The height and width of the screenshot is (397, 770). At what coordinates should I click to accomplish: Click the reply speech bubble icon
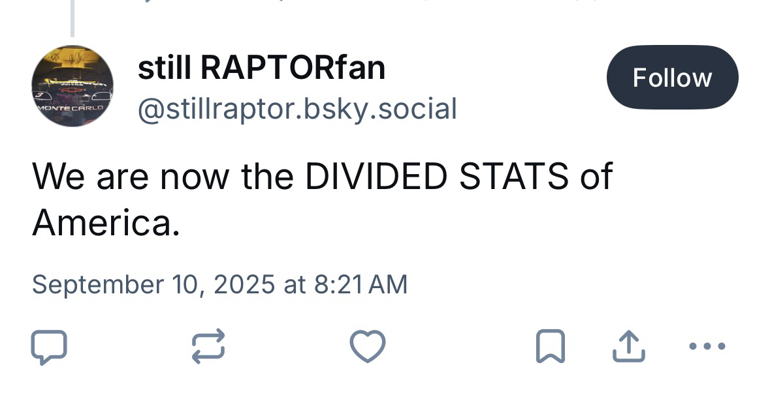coord(49,347)
